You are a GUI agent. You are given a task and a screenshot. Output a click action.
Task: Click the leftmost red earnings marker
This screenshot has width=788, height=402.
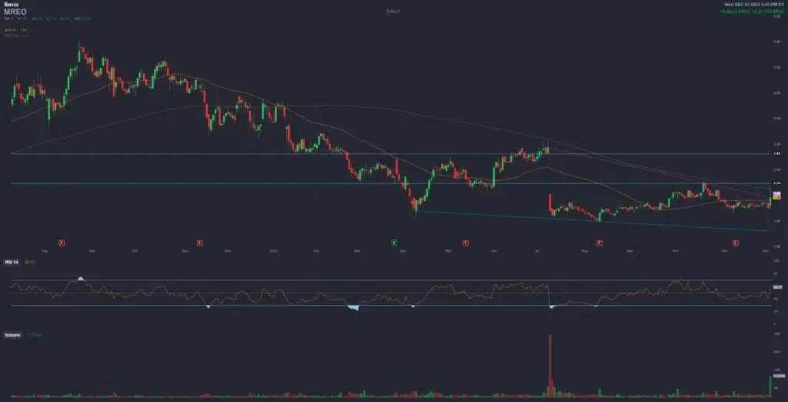pos(62,243)
